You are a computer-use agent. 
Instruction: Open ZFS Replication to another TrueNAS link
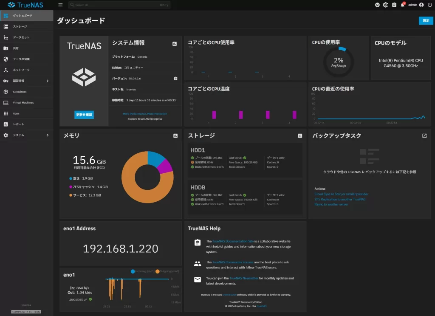pos(340,199)
